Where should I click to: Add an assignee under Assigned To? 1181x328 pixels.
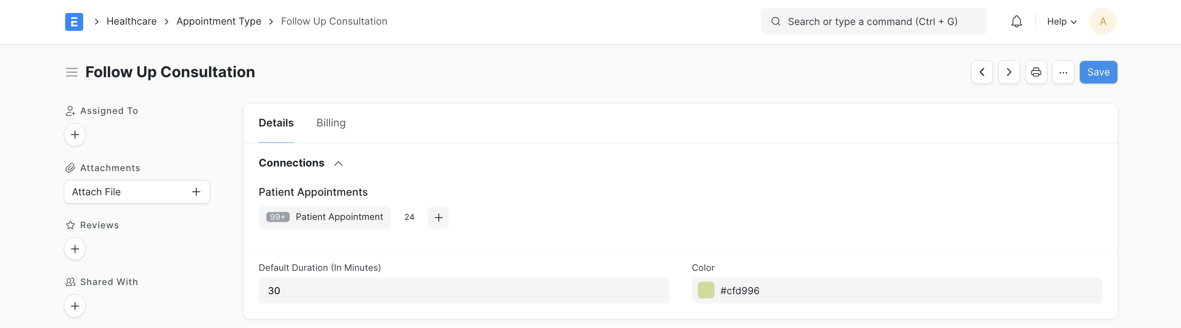pyautogui.click(x=75, y=134)
